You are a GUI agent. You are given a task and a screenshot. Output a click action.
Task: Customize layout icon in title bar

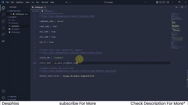click(168, 2)
